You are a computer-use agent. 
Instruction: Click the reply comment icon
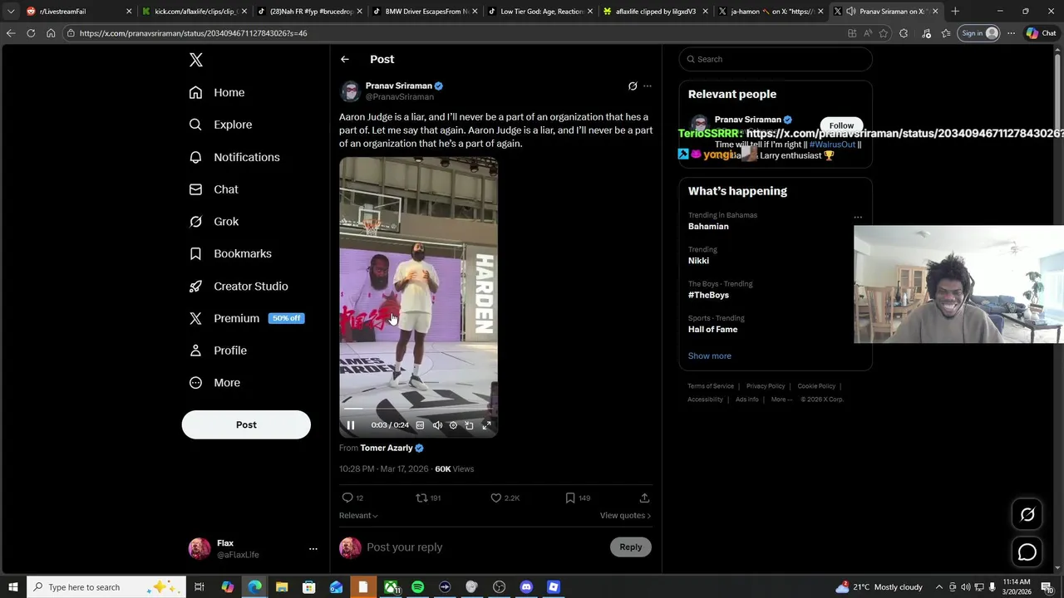(347, 498)
